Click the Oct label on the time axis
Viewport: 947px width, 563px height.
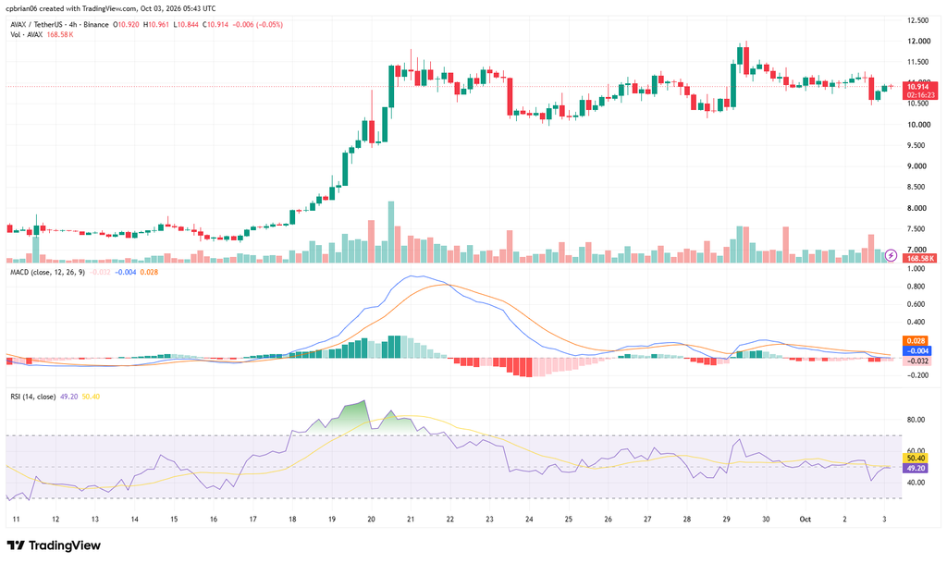[806, 520]
